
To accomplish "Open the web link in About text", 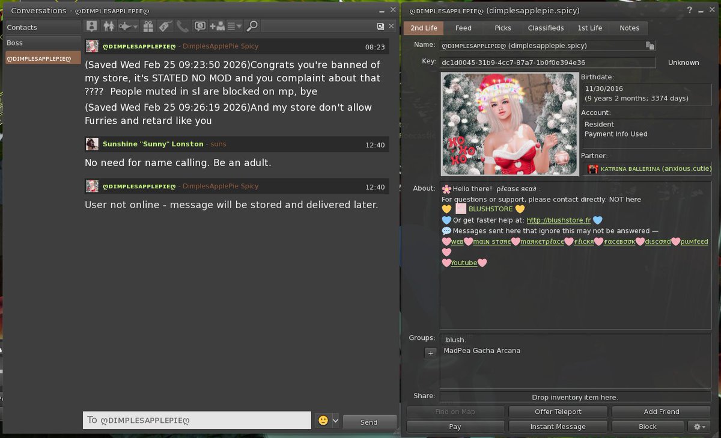I will click(x=457, y=241).
